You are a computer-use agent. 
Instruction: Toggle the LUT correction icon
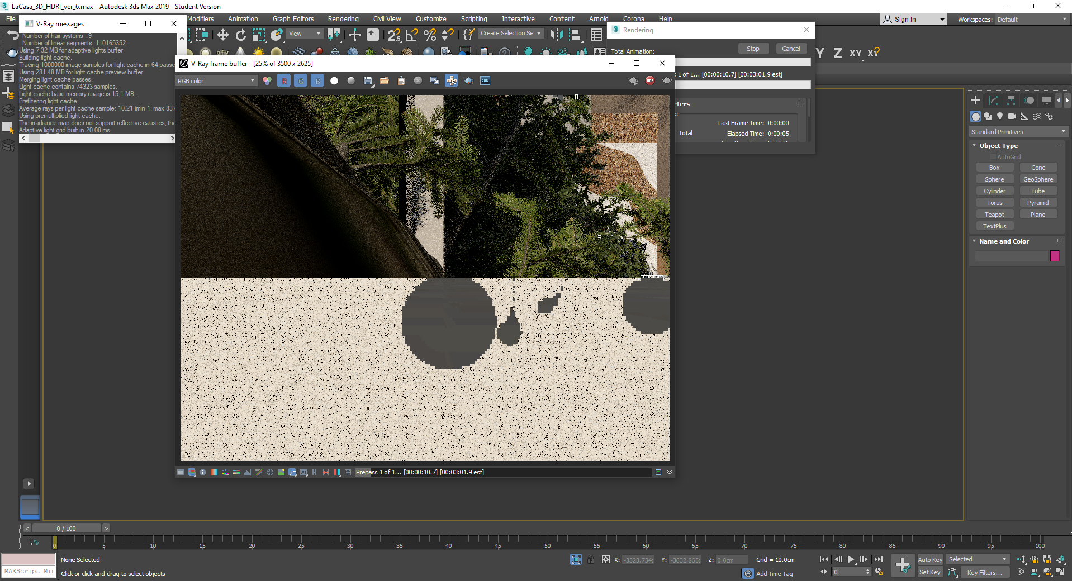click(x=303, y=473)
